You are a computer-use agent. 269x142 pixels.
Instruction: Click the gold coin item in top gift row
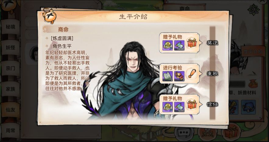168,46
